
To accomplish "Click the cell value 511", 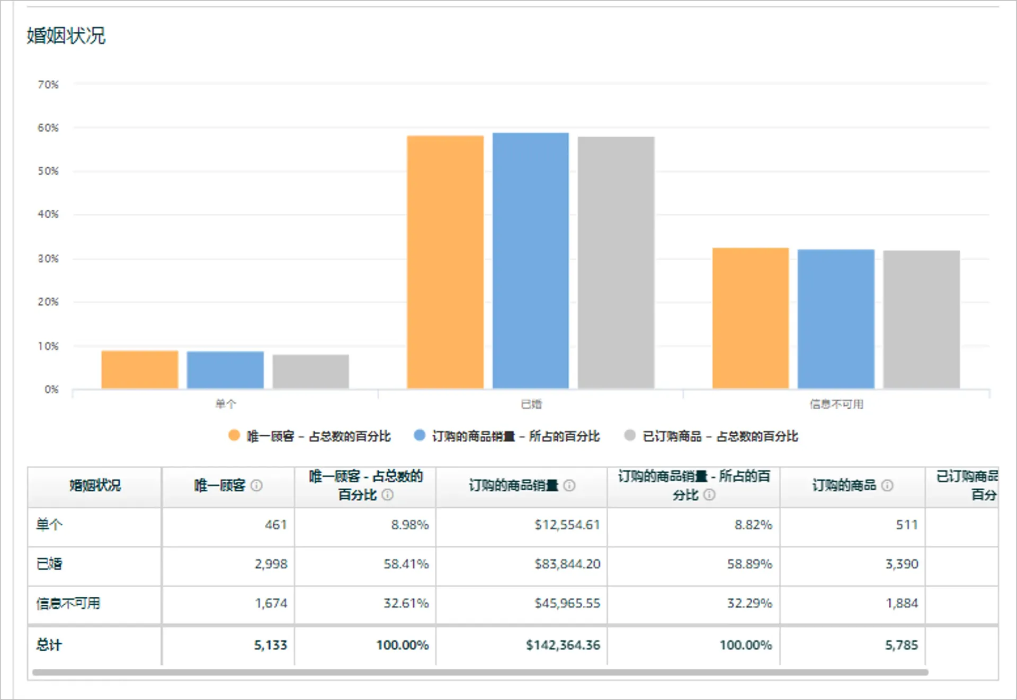I will pyautogui.click(x=907, y=525).
